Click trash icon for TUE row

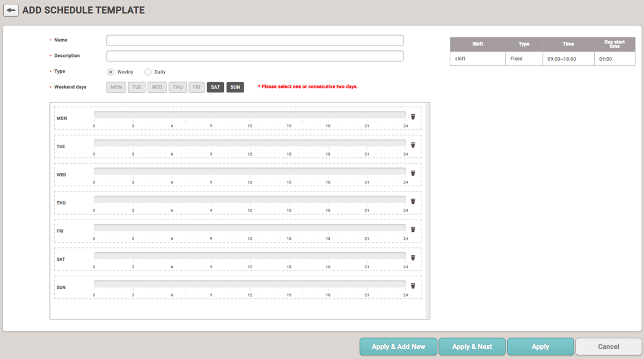(x=413, y=145)
